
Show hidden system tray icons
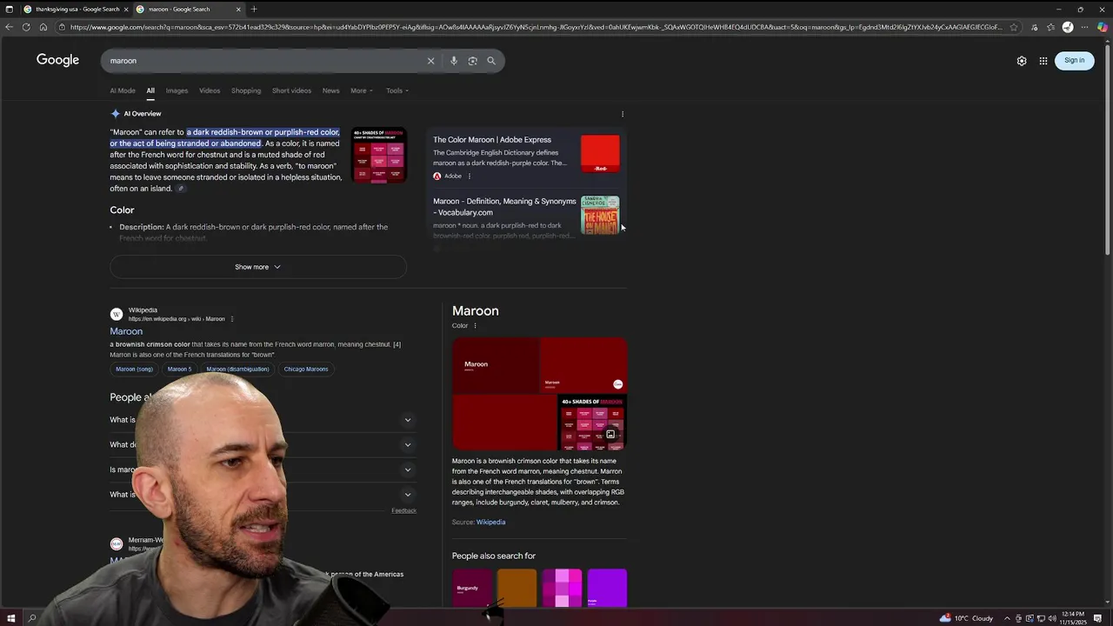click(x=1007, y=618)
